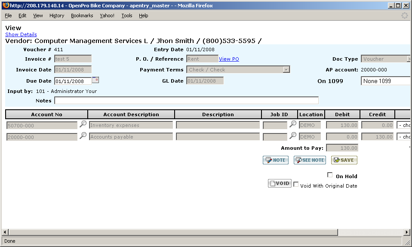The width and height of the screenshot is (412, 247).
Task: Open the Bookmarks menu
Action: click(x=82, y=15)
